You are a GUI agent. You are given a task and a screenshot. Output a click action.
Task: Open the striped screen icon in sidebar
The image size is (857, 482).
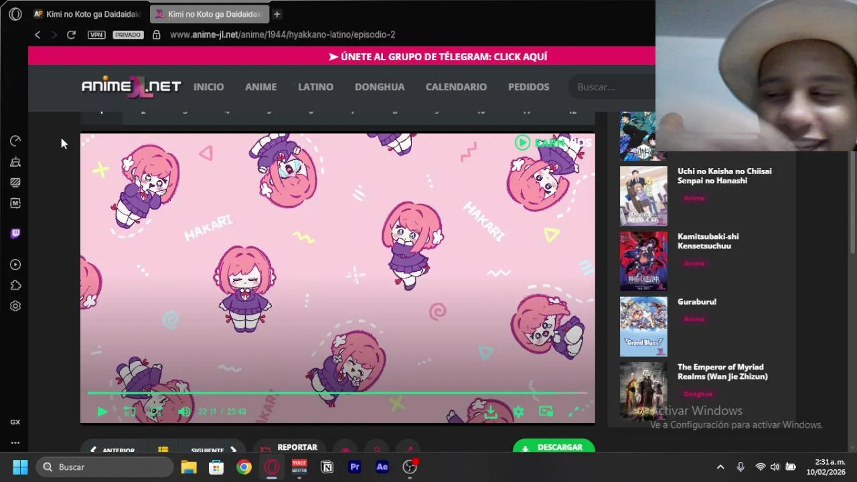pyautogui.click(x=15, y=182)
